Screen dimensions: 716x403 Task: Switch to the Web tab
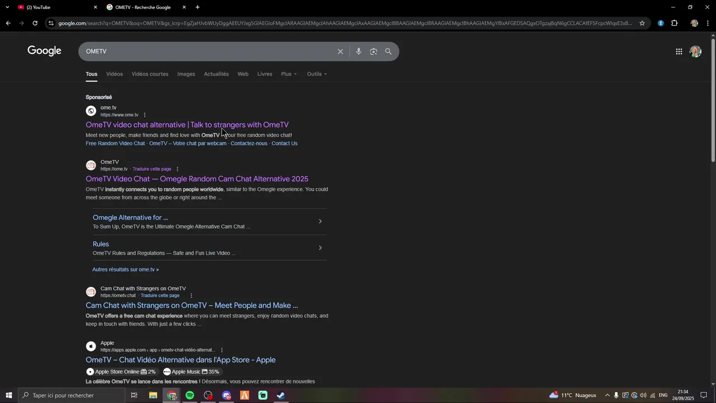click(x=243, y=74)
